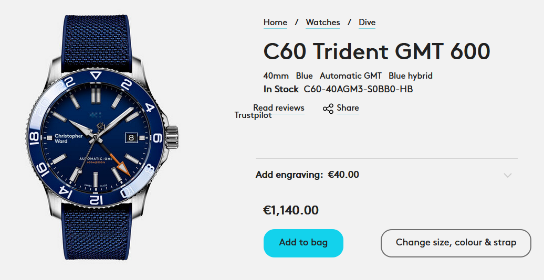
Task: Expand the engraving chevron arrow
Action: [x=507, y=175]
